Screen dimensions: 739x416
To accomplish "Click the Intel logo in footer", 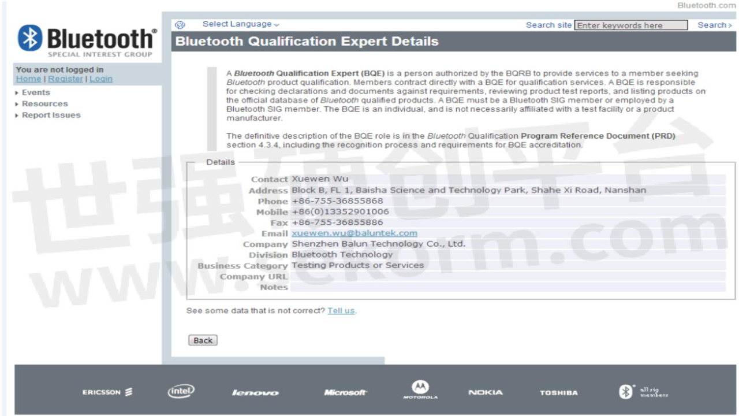I will pyautogui.click(x=181, y=391).
